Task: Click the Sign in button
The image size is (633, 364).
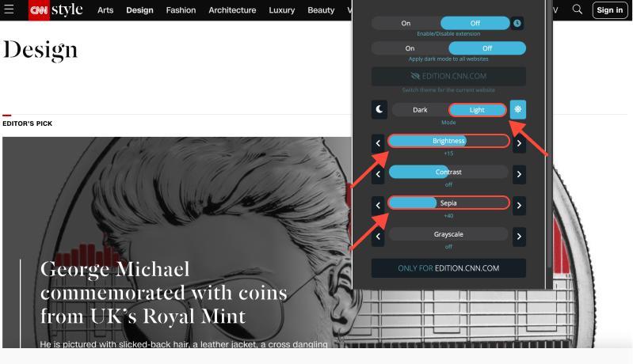Action: [609, 10]
